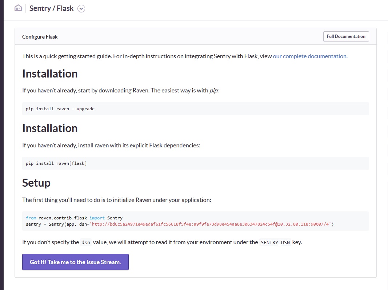
Task: Click the red DSN URL string in code
Action: [x=211, y=224]
